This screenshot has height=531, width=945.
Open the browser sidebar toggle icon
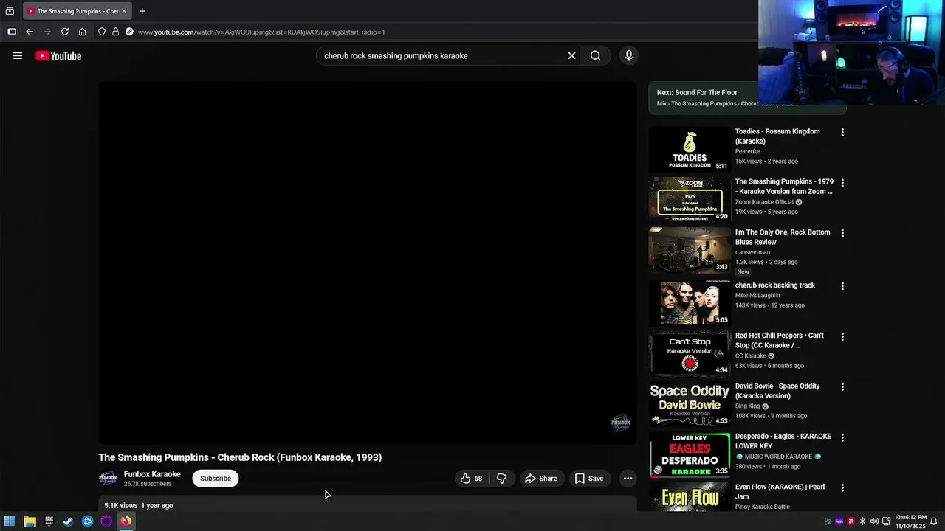[11, 32]
